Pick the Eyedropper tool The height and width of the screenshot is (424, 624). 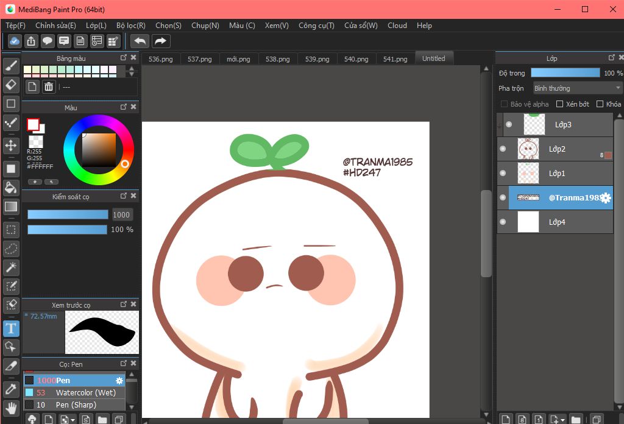pyautogui.click(x=10, y=388)
